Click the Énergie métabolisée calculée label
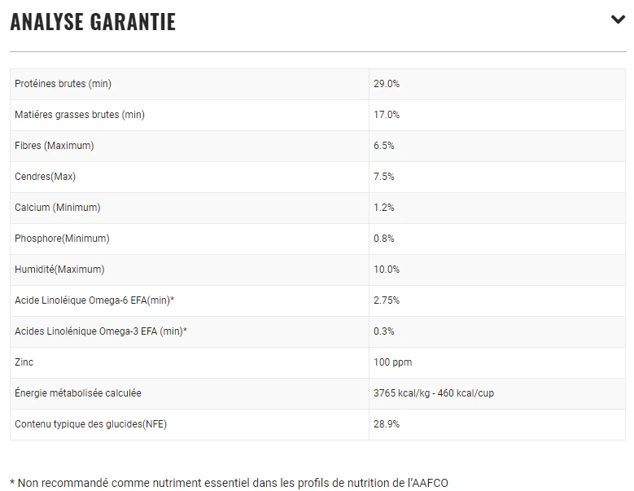The height and width of the screenshot is (491, 634). point(78,393)
